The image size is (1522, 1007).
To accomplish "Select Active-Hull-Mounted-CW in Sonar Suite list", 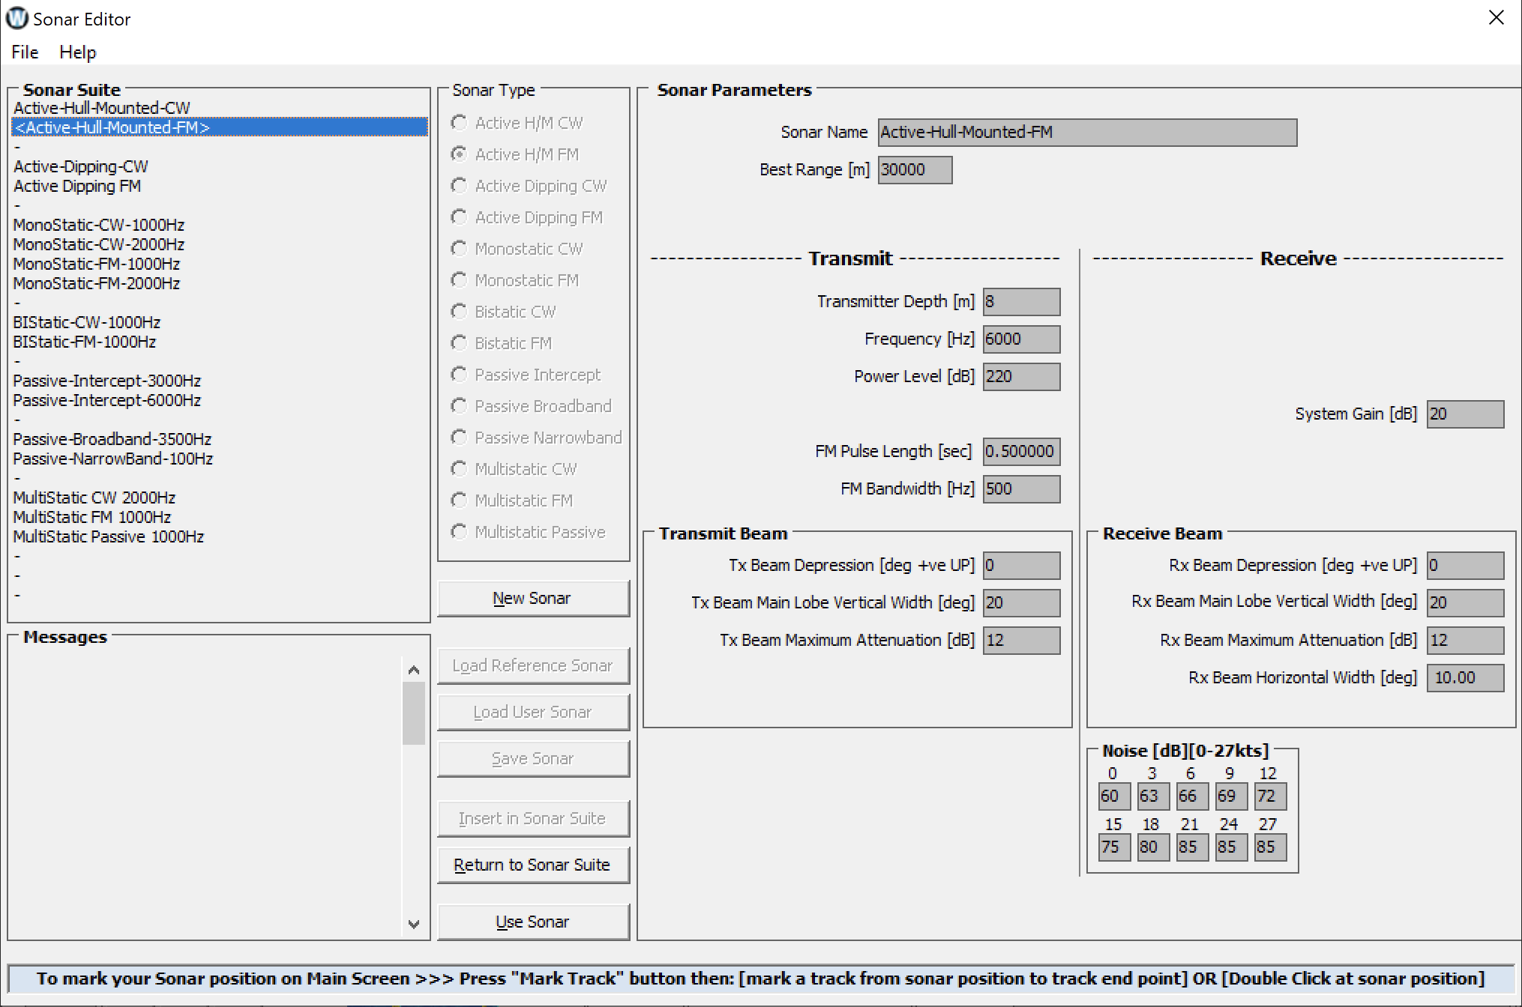I will [219, 108].
